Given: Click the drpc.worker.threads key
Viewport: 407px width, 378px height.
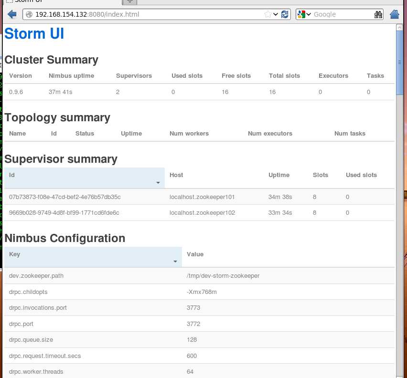Looking at the screenshot, I should (36, 372).
